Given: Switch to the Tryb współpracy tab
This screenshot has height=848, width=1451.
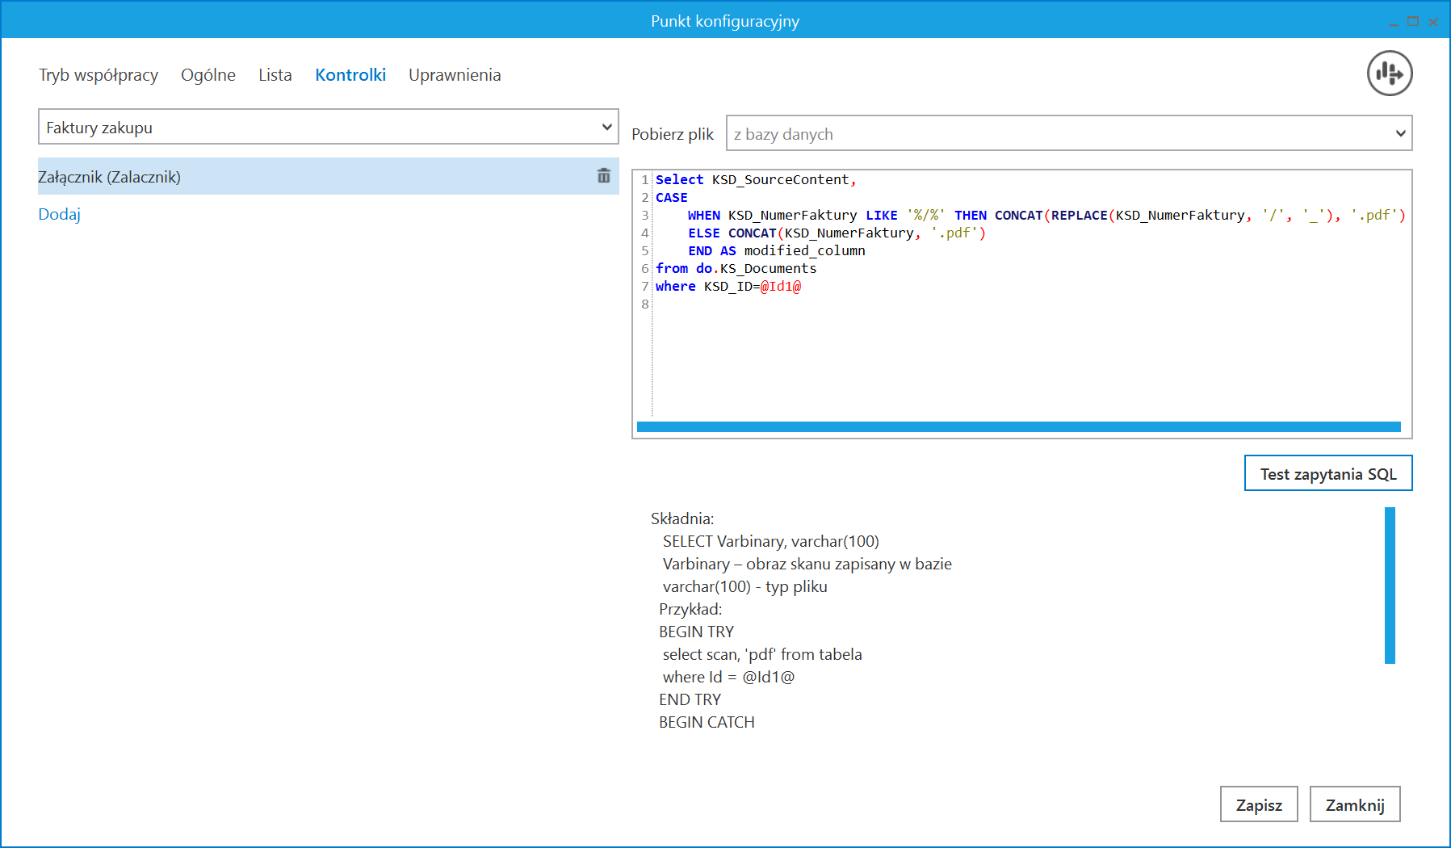Looking at the screenshot, I should [x=99, y=75].
